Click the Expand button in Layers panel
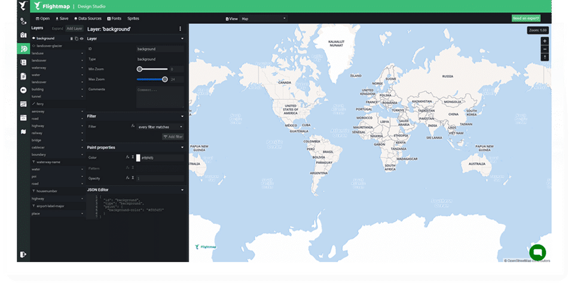 tap(57, 29)
